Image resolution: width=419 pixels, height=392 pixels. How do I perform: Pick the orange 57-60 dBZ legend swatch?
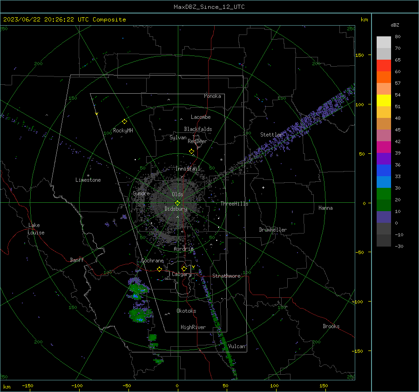coord(384,77)
